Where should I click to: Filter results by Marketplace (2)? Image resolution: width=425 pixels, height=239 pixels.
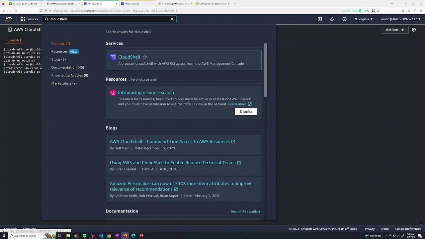[64, 83]
